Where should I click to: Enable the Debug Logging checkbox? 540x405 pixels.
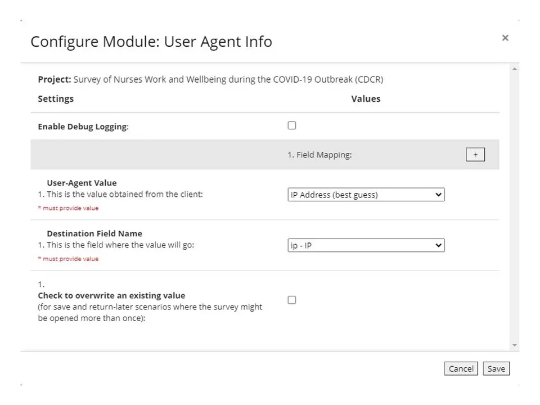click(291, 125)
